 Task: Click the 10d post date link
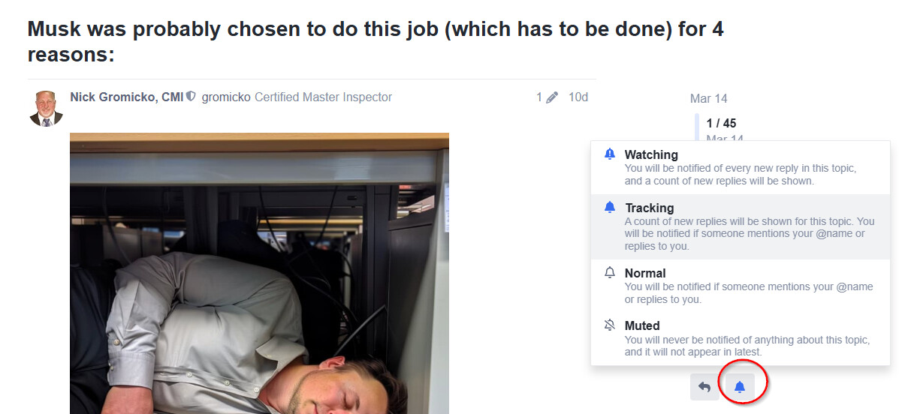click(578, 97)
